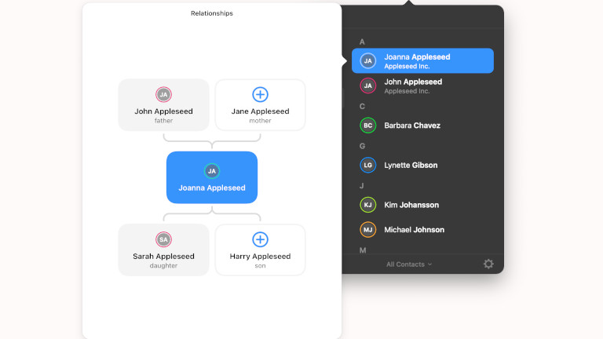Jump to section letter G
Image resolution: width=603 pixels, height=339 pixels.
[362, 146]
